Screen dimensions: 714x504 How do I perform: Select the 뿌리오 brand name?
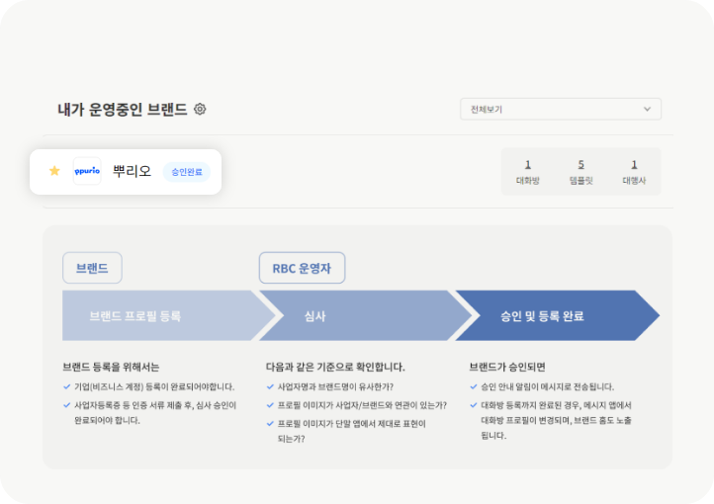pos(133,171)
